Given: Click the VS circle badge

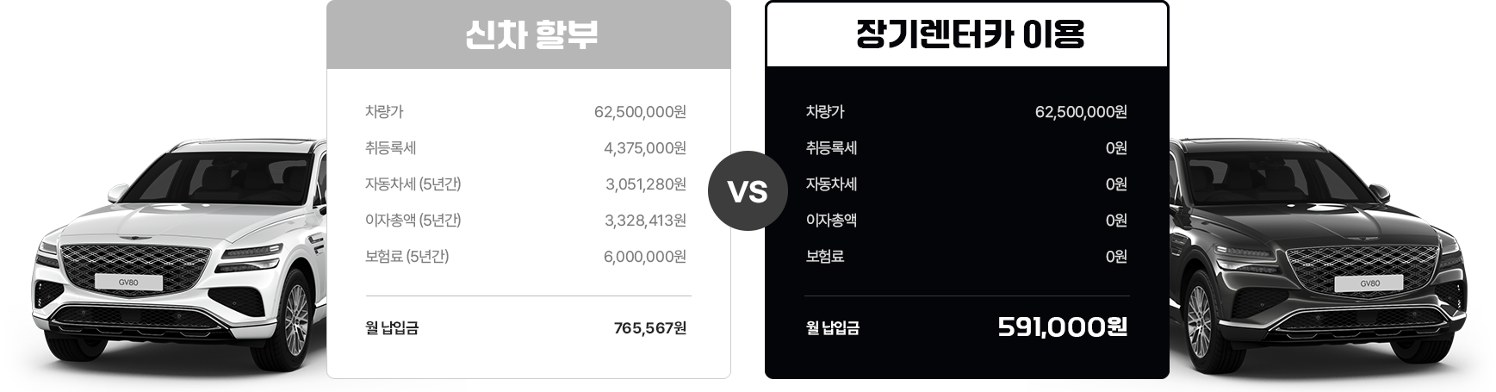Looking at the screenshot, I should point(748,191).
